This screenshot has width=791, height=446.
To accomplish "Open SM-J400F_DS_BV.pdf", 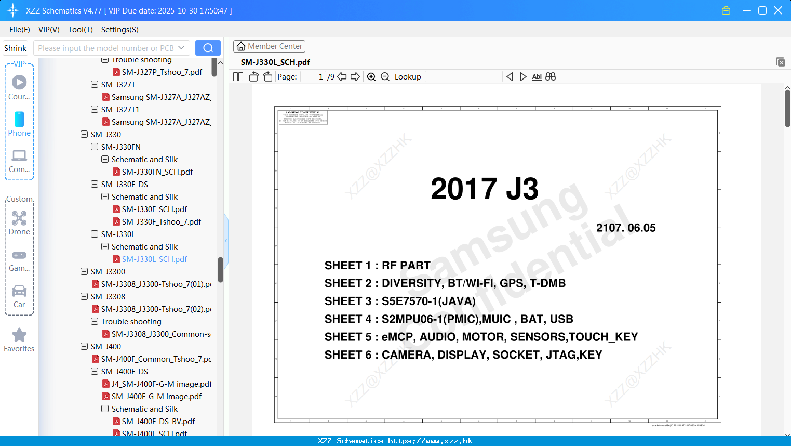I will (x=158, y=421).
